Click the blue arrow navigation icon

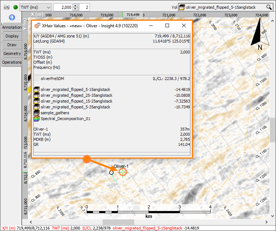[12, 17]
